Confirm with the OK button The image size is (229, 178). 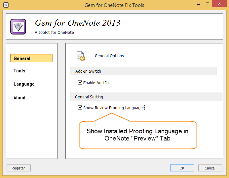(x=182, y=168)
